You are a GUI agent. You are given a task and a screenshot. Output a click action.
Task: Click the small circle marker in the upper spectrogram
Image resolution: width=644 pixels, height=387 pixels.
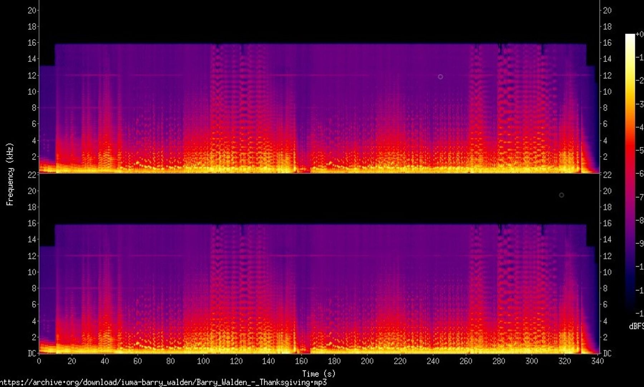[440, 77]
